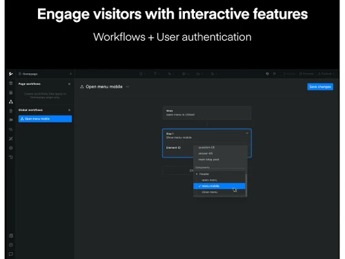Click the Preview button in top bar

click(306, 74)
